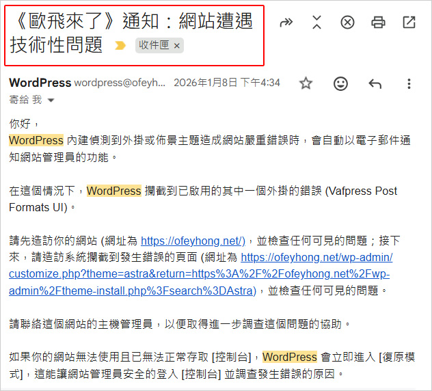Star the WordPress message

pyautogui.click(x=306, y=83)
